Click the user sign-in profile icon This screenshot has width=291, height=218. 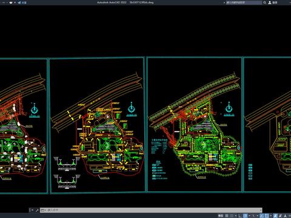(270, 2)
